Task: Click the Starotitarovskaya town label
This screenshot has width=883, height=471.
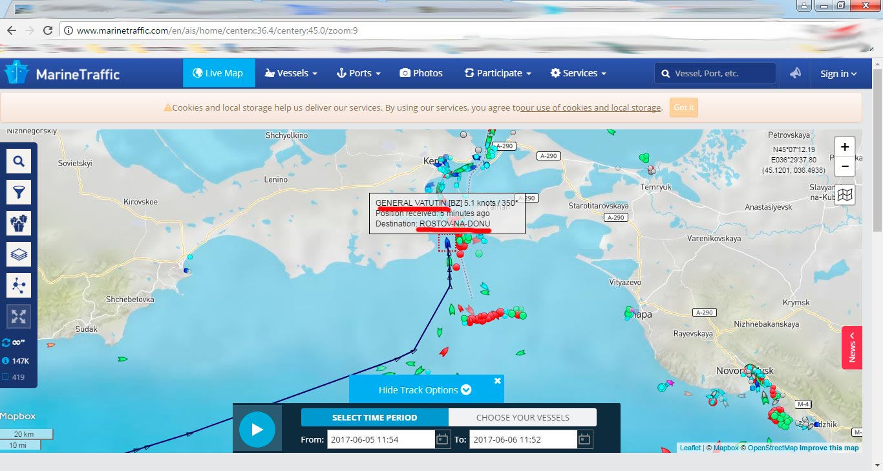Action: coord(598,206)
